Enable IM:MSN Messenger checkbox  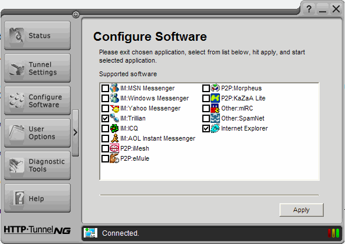tap(105, 88)
